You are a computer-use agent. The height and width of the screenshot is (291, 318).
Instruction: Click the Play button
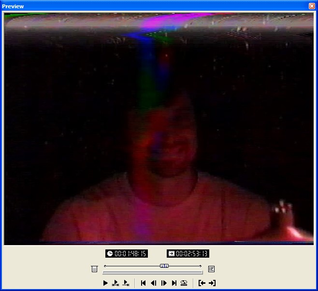[105, 283]
